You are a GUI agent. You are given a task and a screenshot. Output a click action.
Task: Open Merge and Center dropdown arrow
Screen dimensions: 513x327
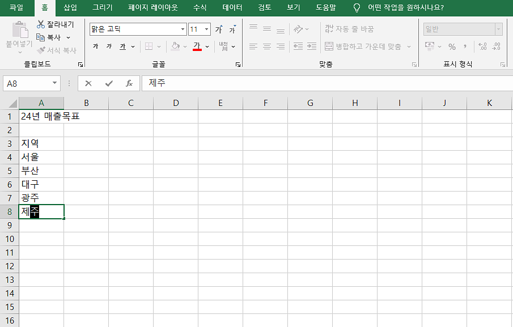(x=409, y=47)
